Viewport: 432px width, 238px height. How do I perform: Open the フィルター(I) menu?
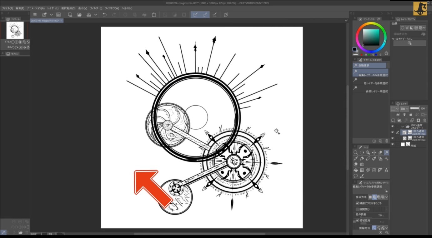[96, 8]
